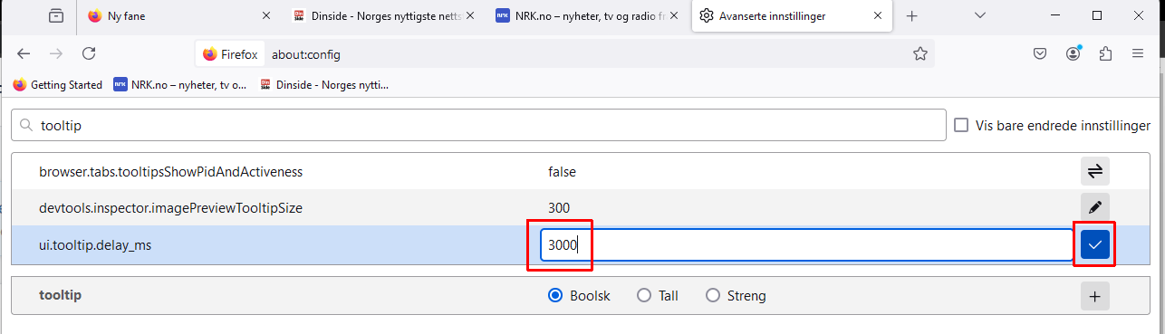Toggle browser.tabs.tooltipsShowPidAndActiveness with swap arrows icon
Viewport: 1165px width, 334px height.
[1094, 171]
